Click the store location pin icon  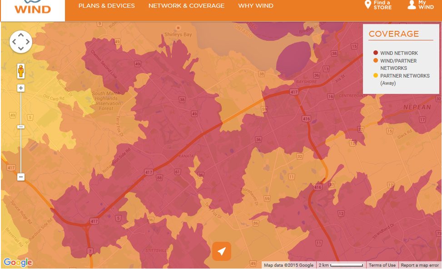[x=368, y=5]
